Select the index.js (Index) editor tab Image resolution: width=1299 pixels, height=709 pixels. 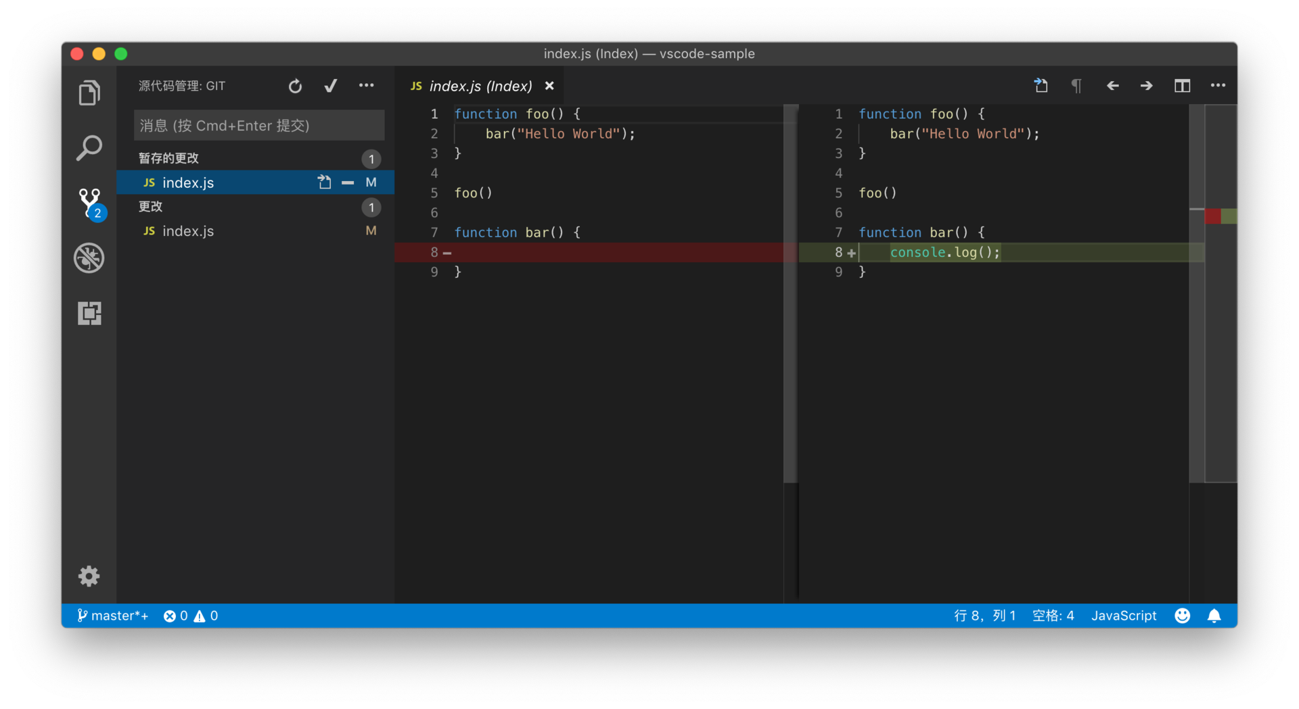[481, 86]
